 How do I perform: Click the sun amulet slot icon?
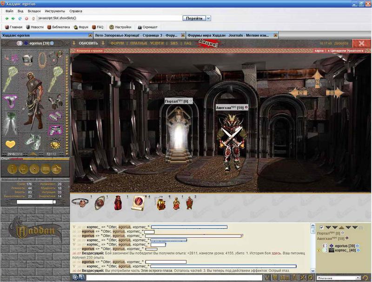pos(55,144)
